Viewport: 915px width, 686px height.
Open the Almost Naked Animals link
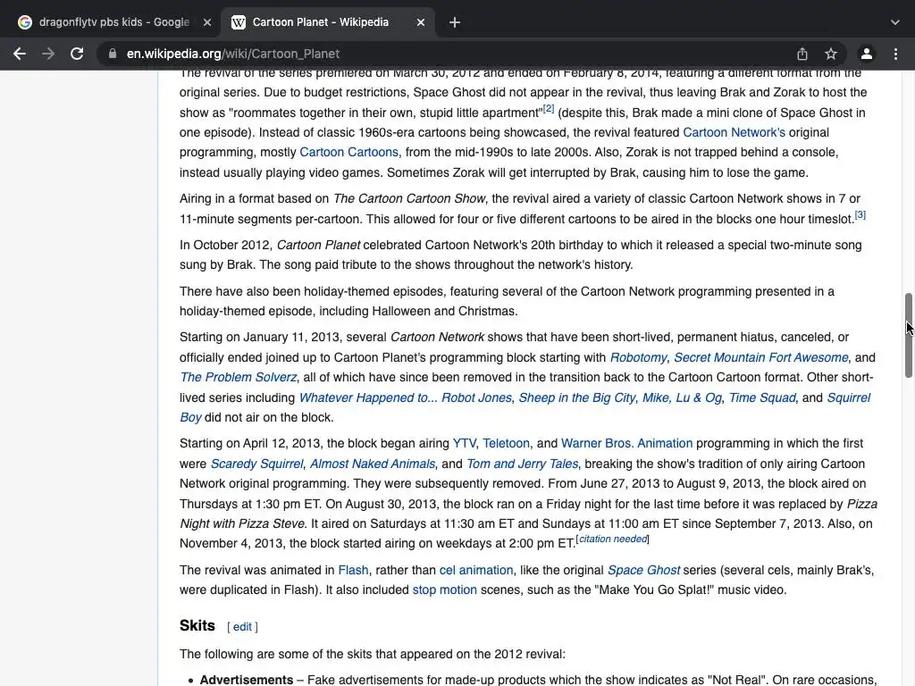pos(373,464)
